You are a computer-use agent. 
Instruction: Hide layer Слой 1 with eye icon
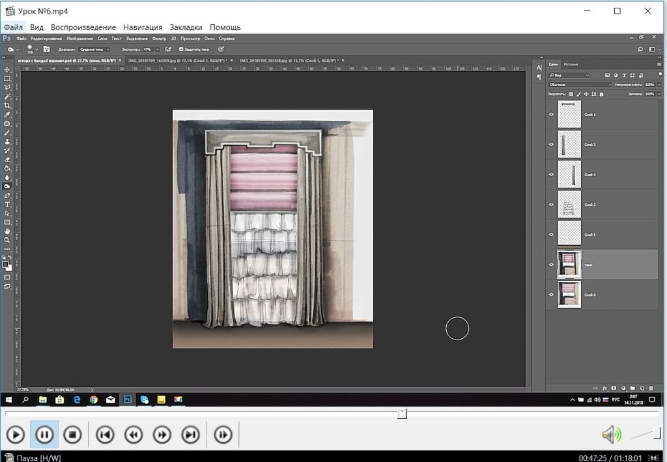(x=551, y=115)
